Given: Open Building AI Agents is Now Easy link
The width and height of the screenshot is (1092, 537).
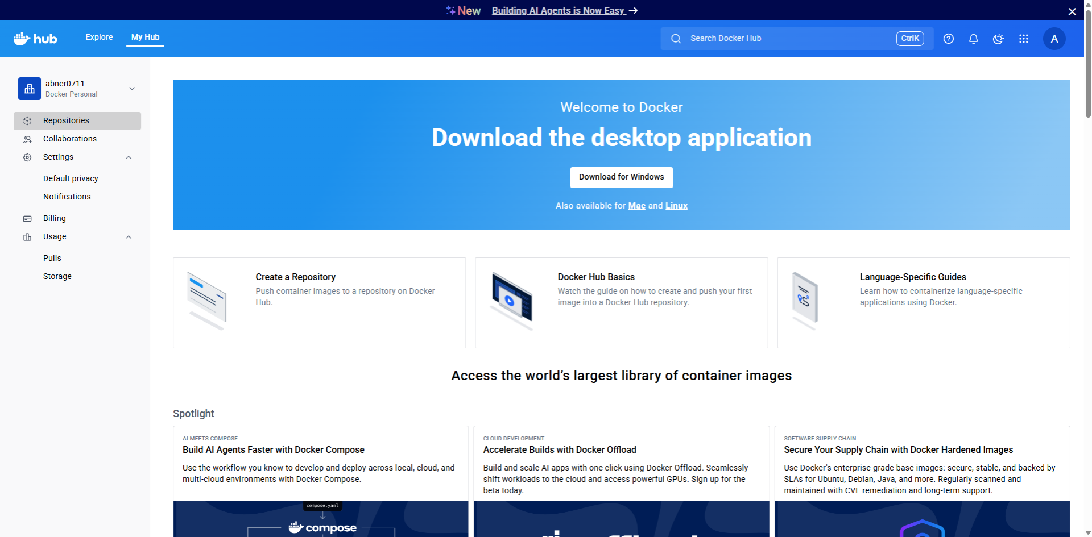Looking at the screenshot, I should 559,10.
